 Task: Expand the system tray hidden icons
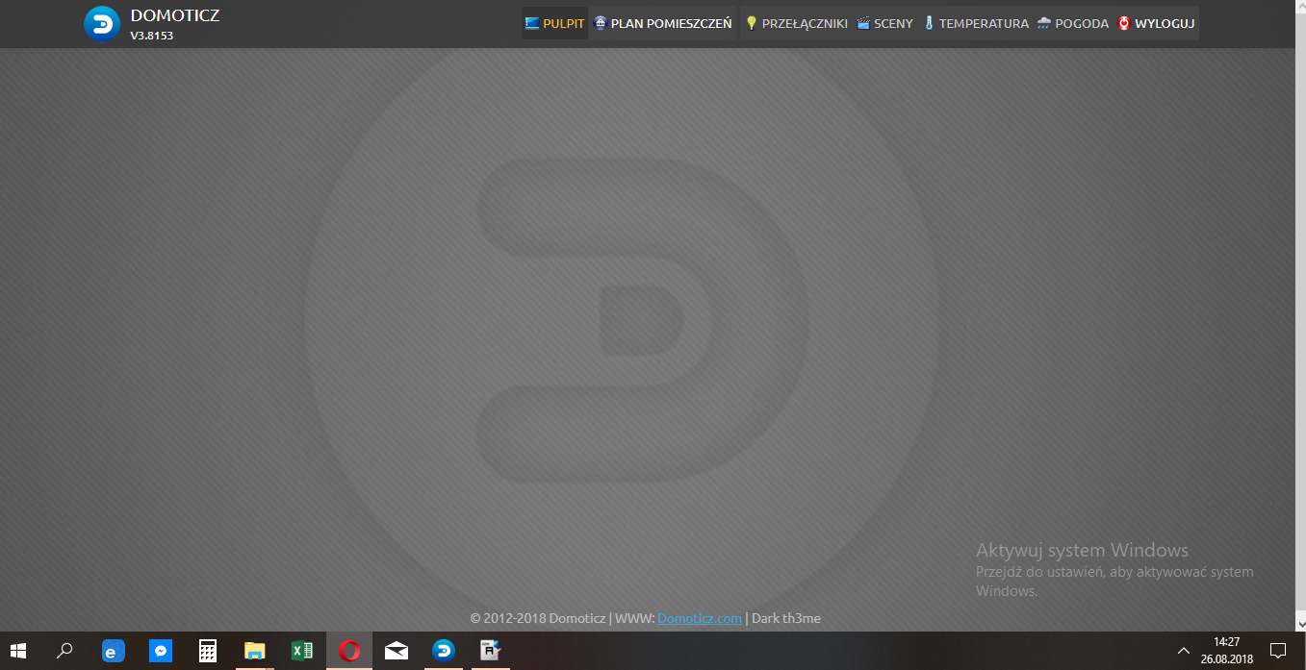[1183, 651]
